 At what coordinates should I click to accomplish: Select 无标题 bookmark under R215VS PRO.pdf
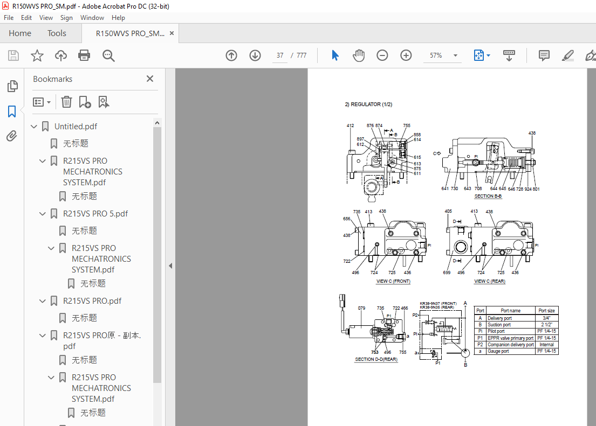click(x=84, y=318)
